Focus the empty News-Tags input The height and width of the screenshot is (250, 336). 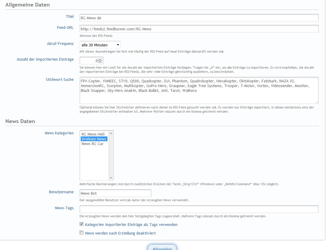[199, 209]
